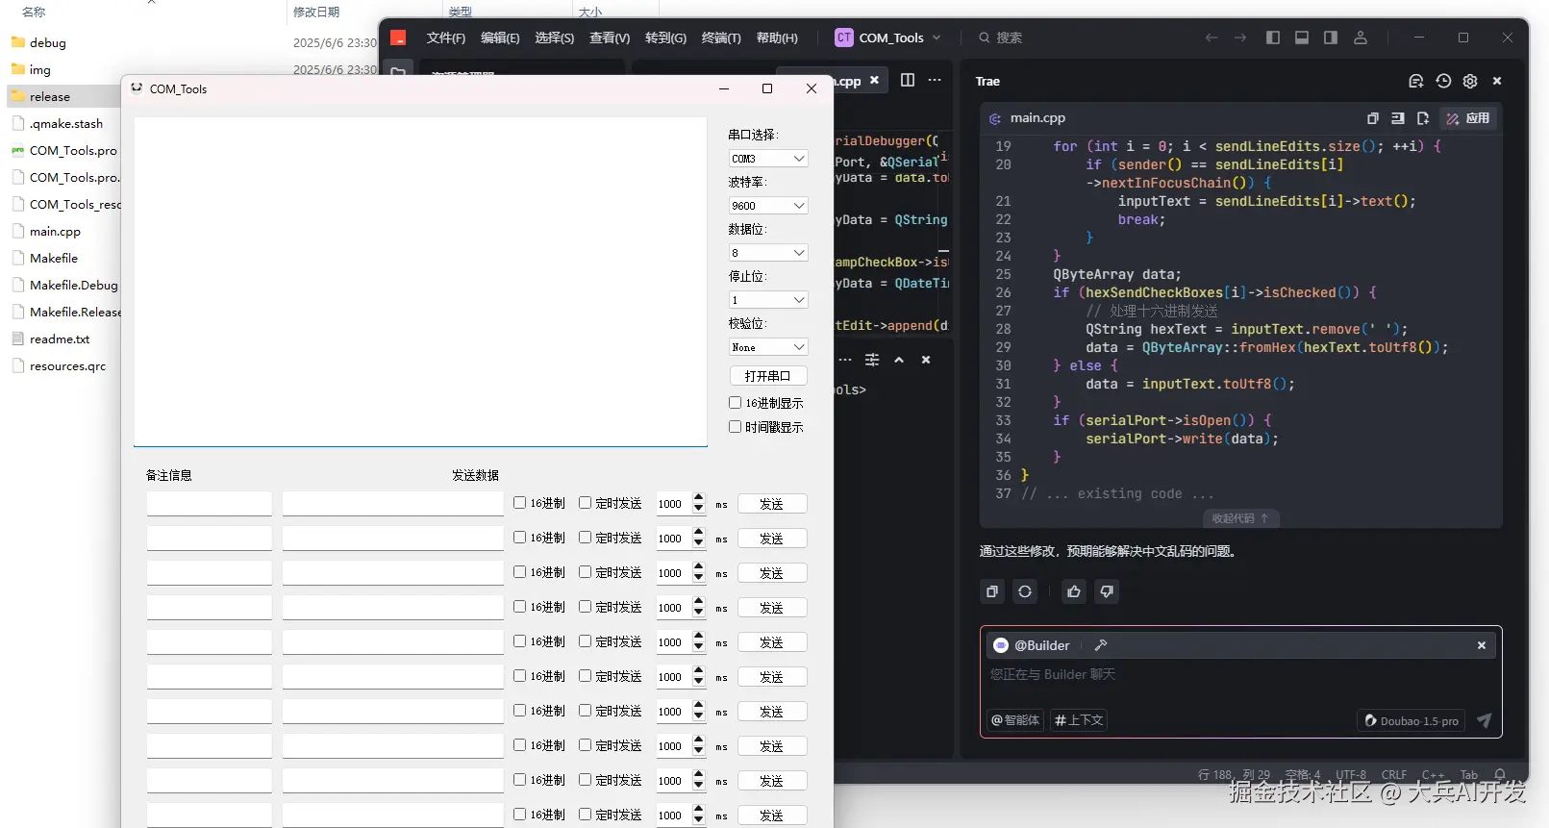Open Trae panel settings gear
Screen dimensions: 1549x828
click(x=1470, y=81)
